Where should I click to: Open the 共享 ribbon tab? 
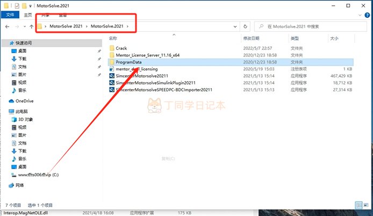[45, 15]
